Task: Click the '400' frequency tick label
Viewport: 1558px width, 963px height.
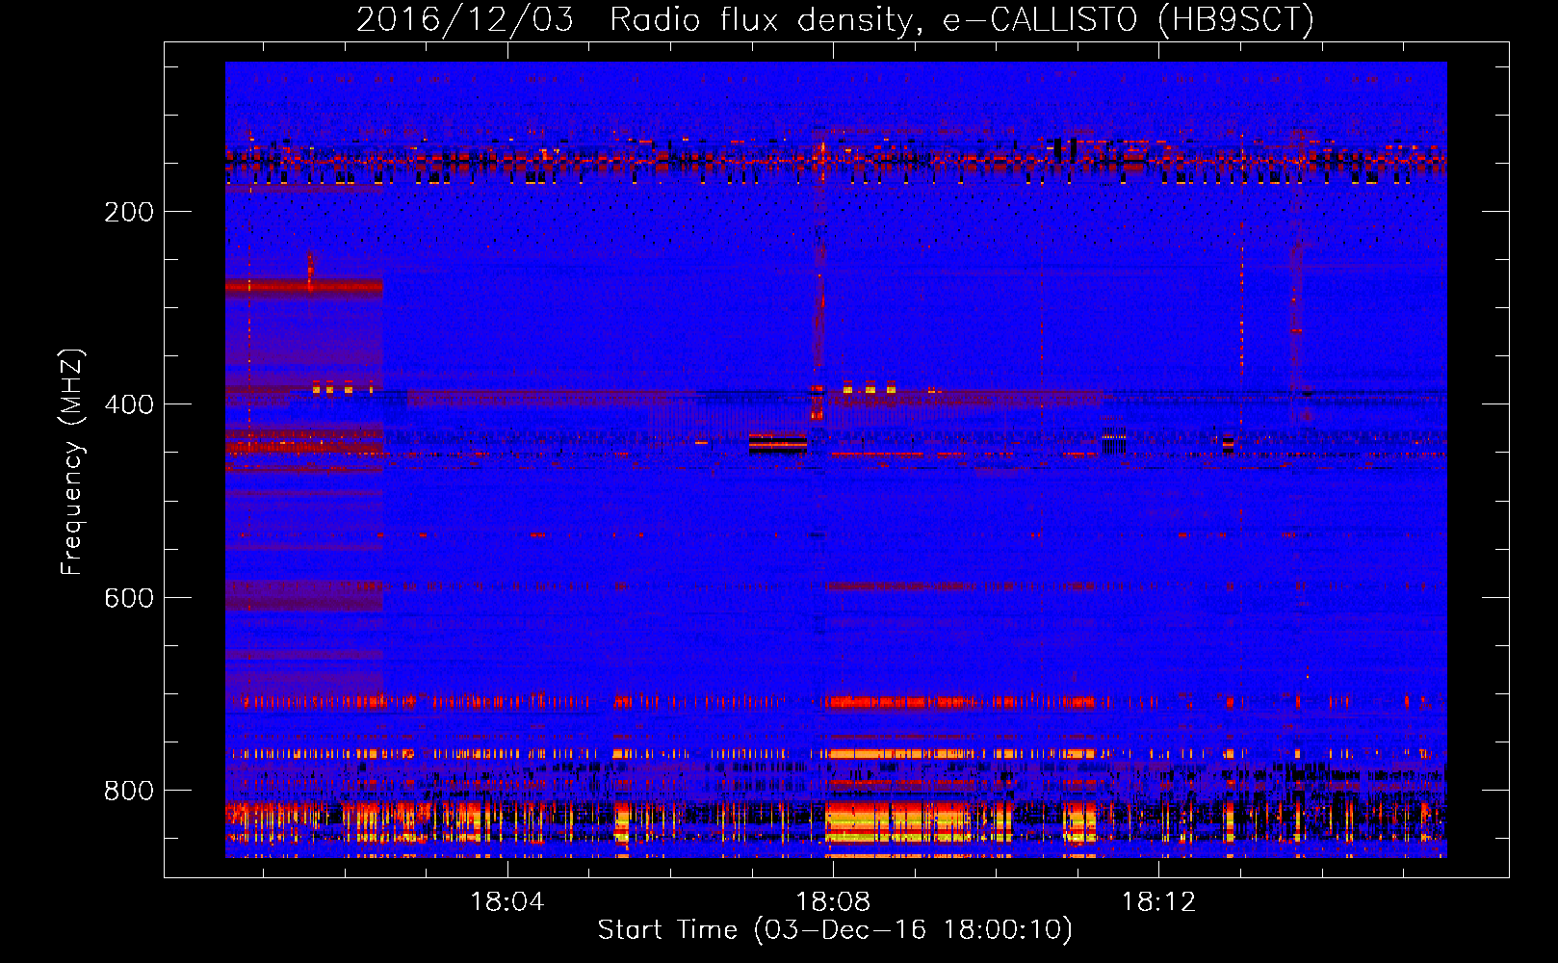Action: click(x=129, y=404)
